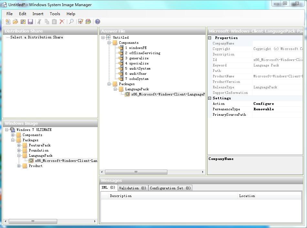Click the Windows Image horizontal scrollbar thumb

pos(33,221)
